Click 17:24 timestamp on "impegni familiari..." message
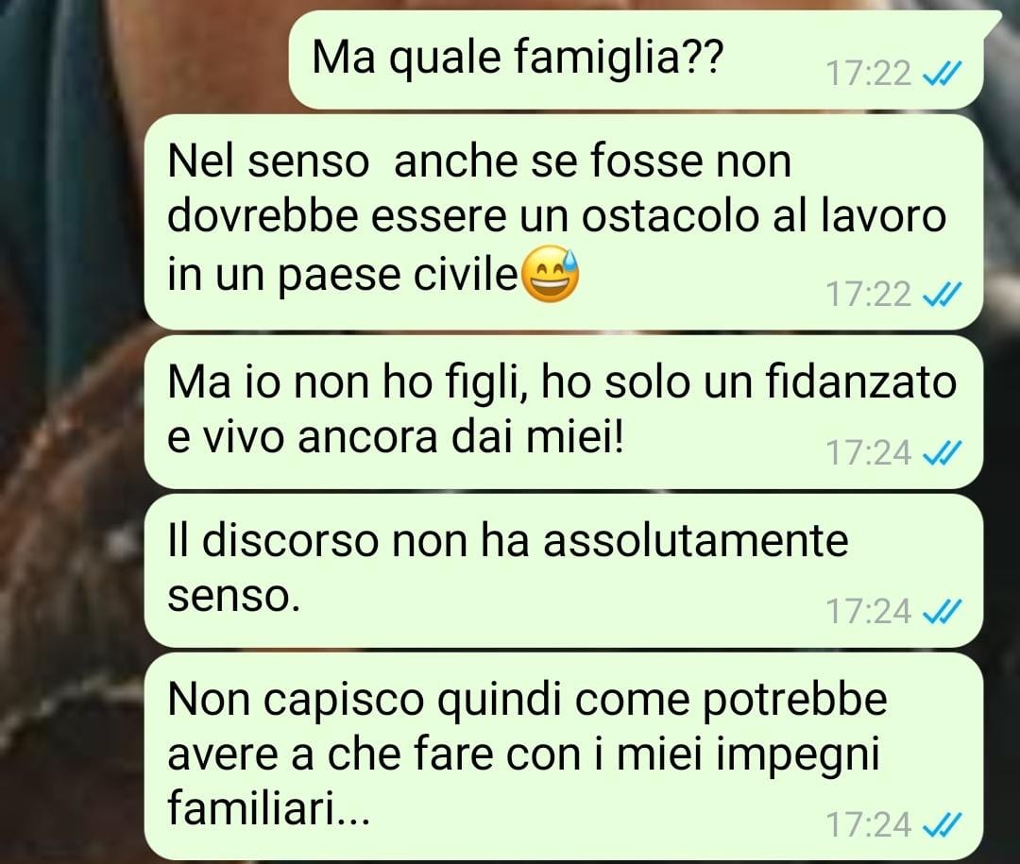 coord(868,825)
